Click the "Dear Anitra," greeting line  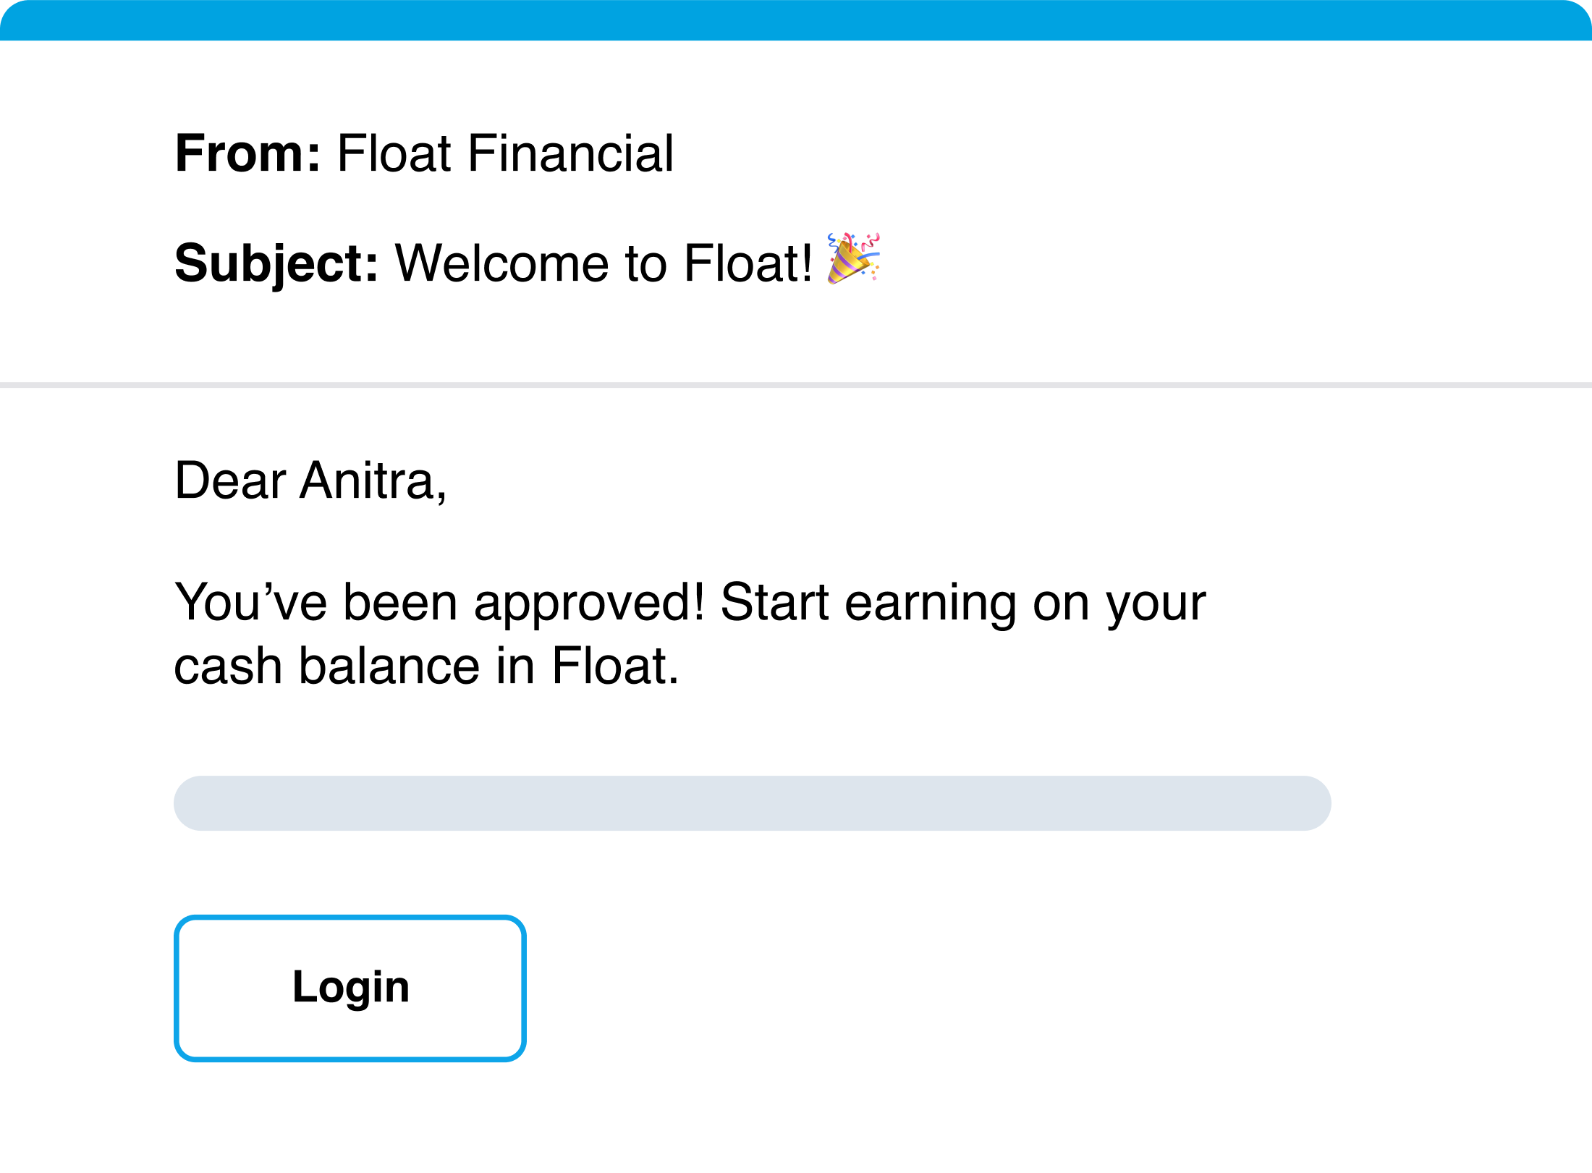tap(310, 480)
